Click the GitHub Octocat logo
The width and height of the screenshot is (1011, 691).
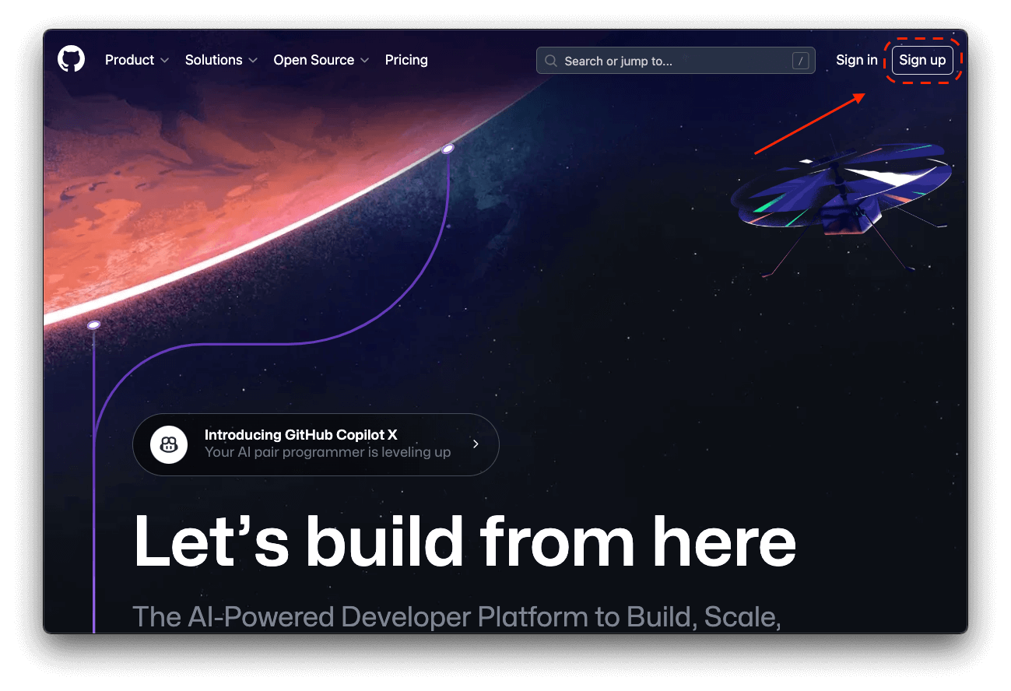coord(71,59)
